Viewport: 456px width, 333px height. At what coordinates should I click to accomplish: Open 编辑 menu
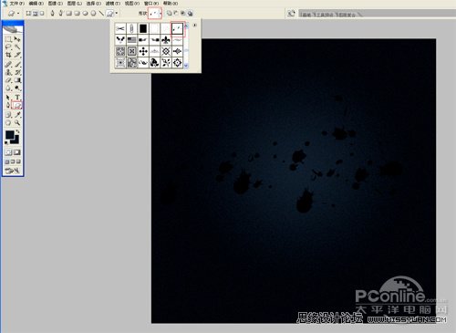pyautogui.click(x=36, y=4)
